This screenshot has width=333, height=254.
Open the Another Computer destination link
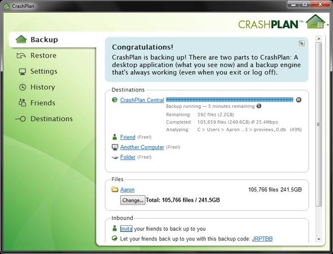tap(142, 147)
